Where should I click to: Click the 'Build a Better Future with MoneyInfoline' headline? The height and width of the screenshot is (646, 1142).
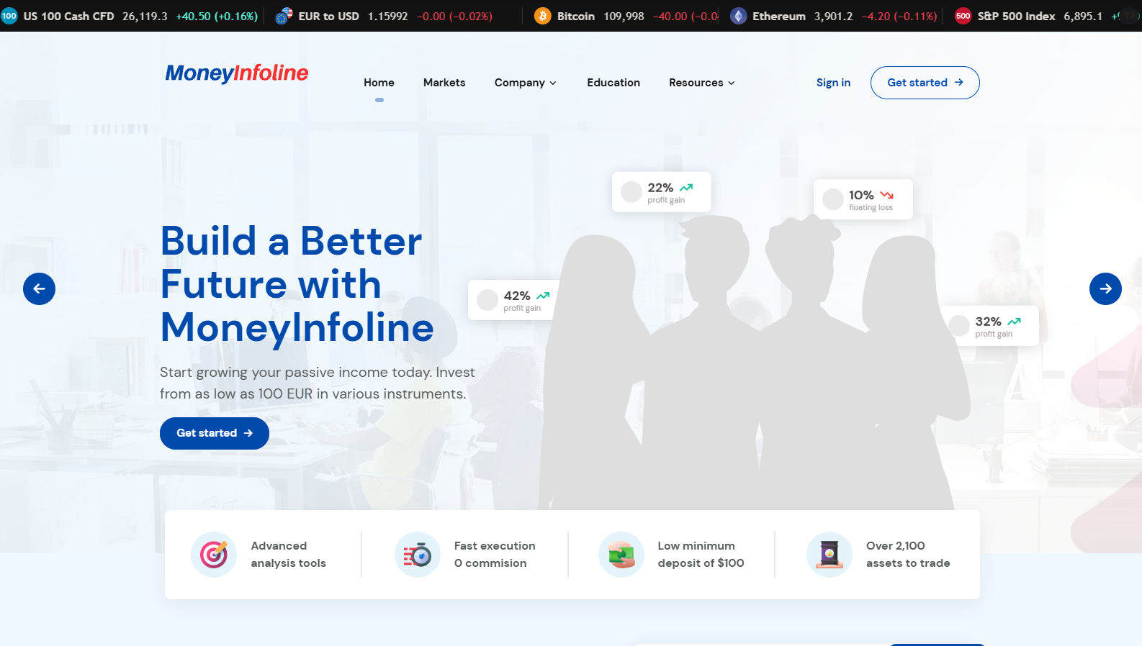297,284
